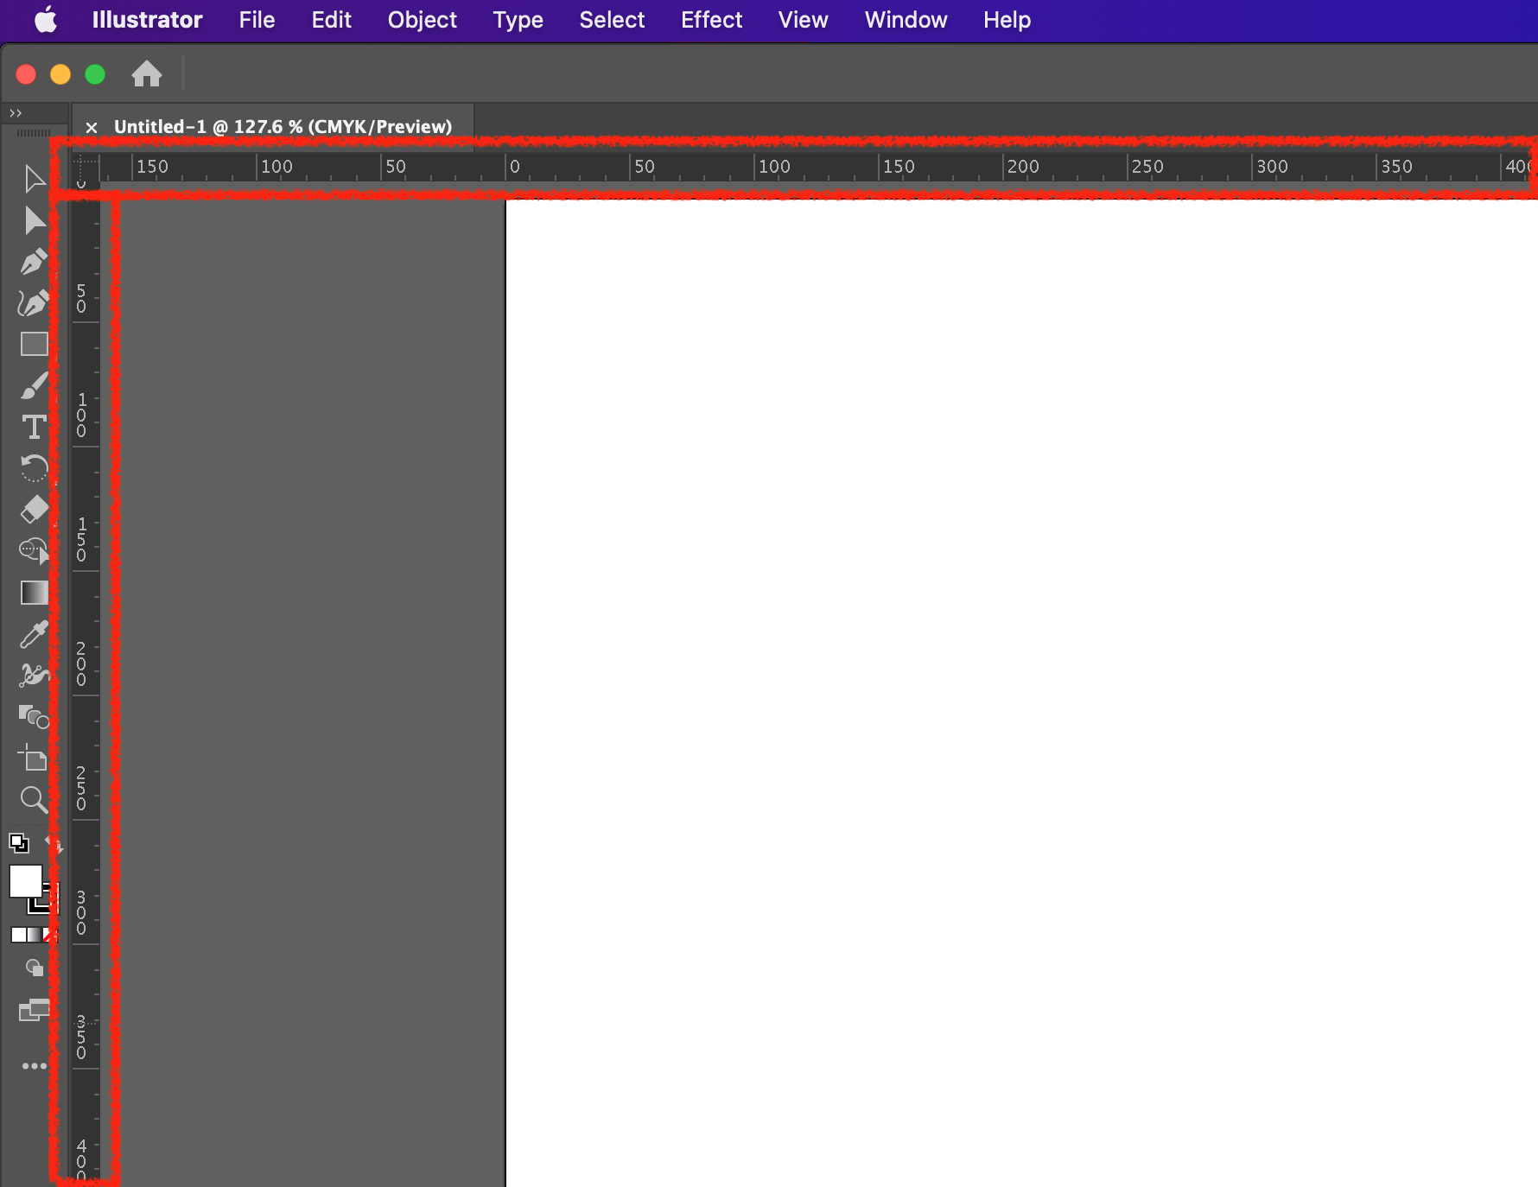Viewport: 1538px width, 1187px height.
Task: Apply solid Color mode button
Action: (x=18, y=935)
